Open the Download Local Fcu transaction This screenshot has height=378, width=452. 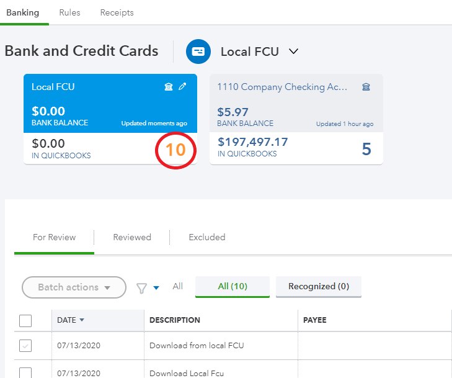187,373
